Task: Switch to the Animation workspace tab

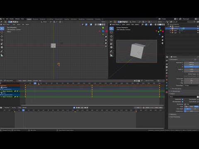Action: tap(74, 19)
